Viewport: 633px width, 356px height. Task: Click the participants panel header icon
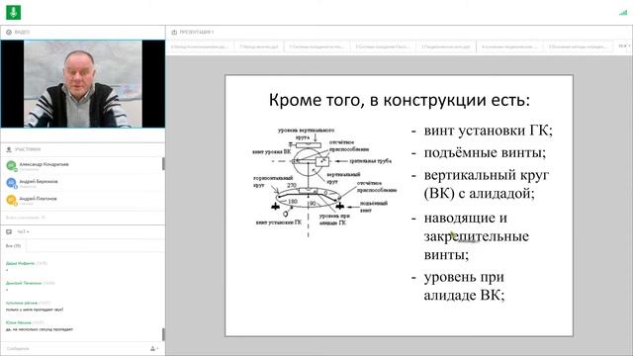click(9, 149)
